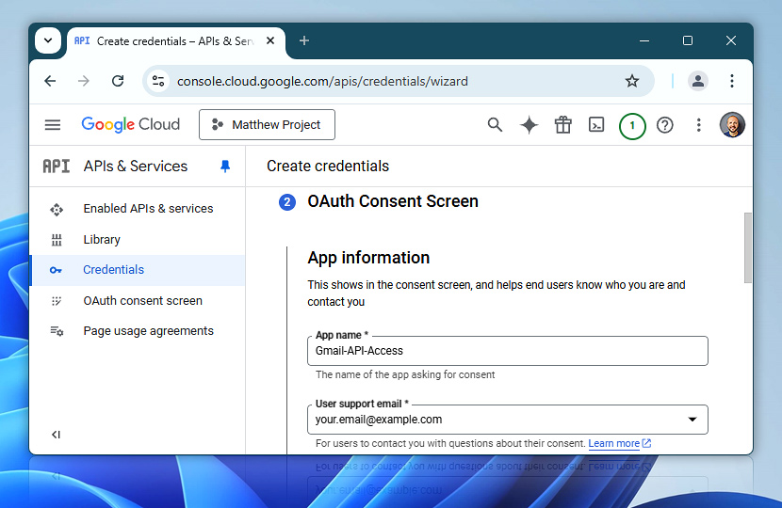Click the Library grid icon
This screenshot has width=782, height=508.
[57, 241]
